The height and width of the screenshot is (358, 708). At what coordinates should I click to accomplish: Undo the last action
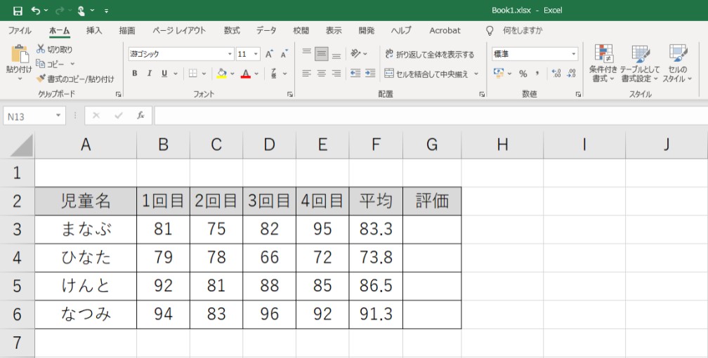36,11
